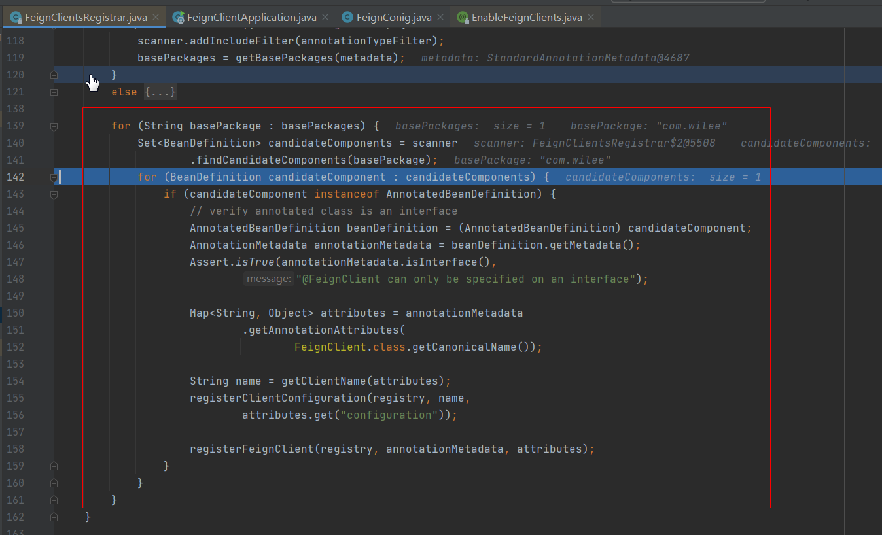This screenshot has height=535, width=882.
Task: Click the class icon on FeignConig.java tab
Action: (x=347, y=18)
